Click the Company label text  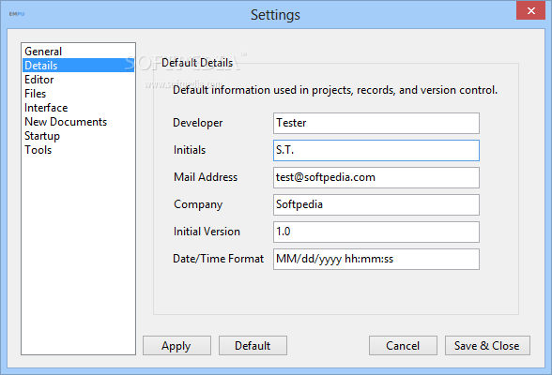pyautogui.click(x=198, y=204)
